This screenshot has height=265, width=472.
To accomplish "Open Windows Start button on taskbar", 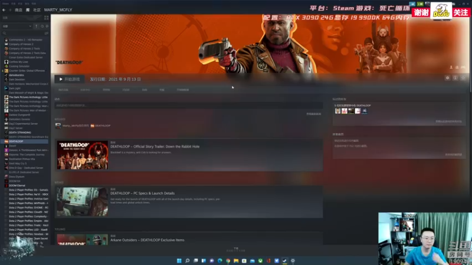I will [179, 260].
